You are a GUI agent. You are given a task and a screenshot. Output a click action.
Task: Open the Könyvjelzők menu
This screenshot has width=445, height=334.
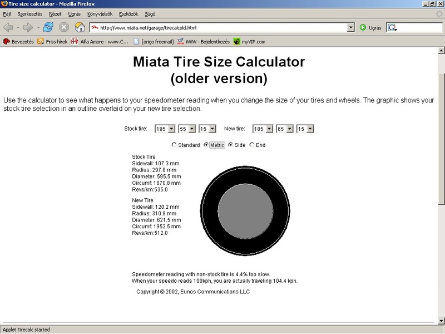pyautogui.click(x=100, y=14)
